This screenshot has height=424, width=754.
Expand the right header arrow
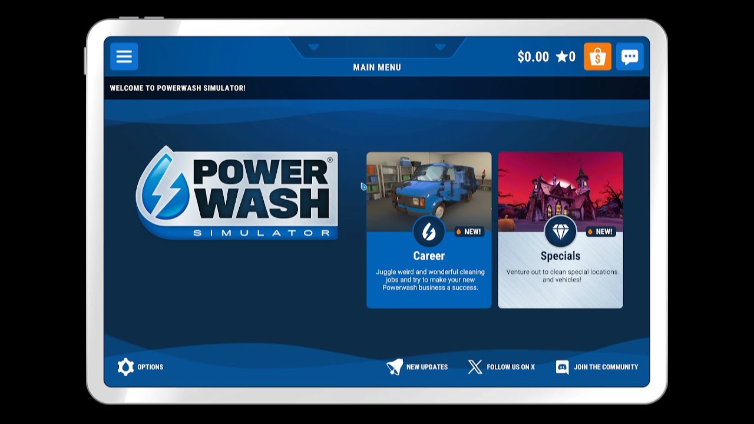click(x=440, y=47)
